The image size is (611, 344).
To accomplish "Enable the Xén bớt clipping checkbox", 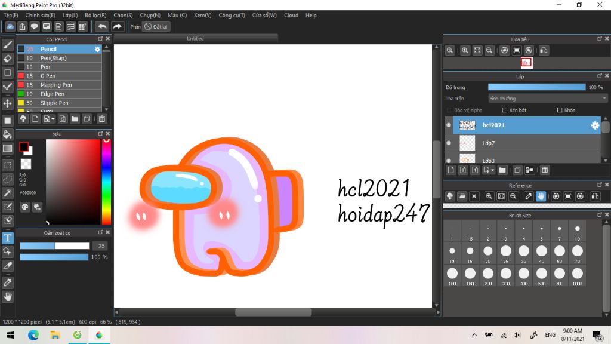I will coord(505,110).
